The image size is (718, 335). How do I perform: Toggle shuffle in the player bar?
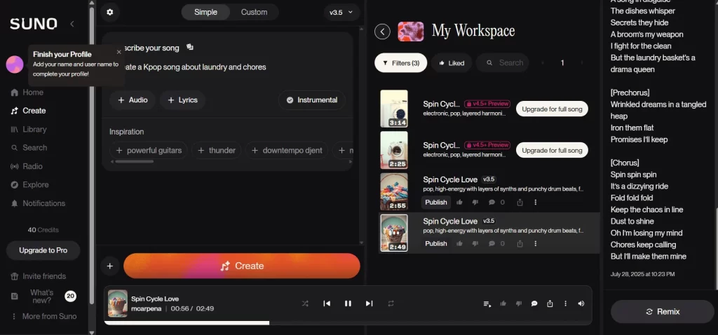(305, 303)
